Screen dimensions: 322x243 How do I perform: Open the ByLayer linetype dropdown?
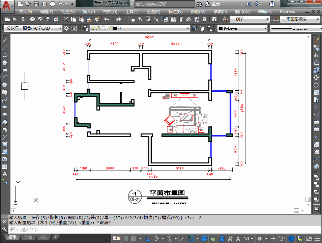[296, 28]
